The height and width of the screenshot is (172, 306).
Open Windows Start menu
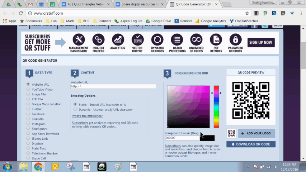tap(8, 167)
